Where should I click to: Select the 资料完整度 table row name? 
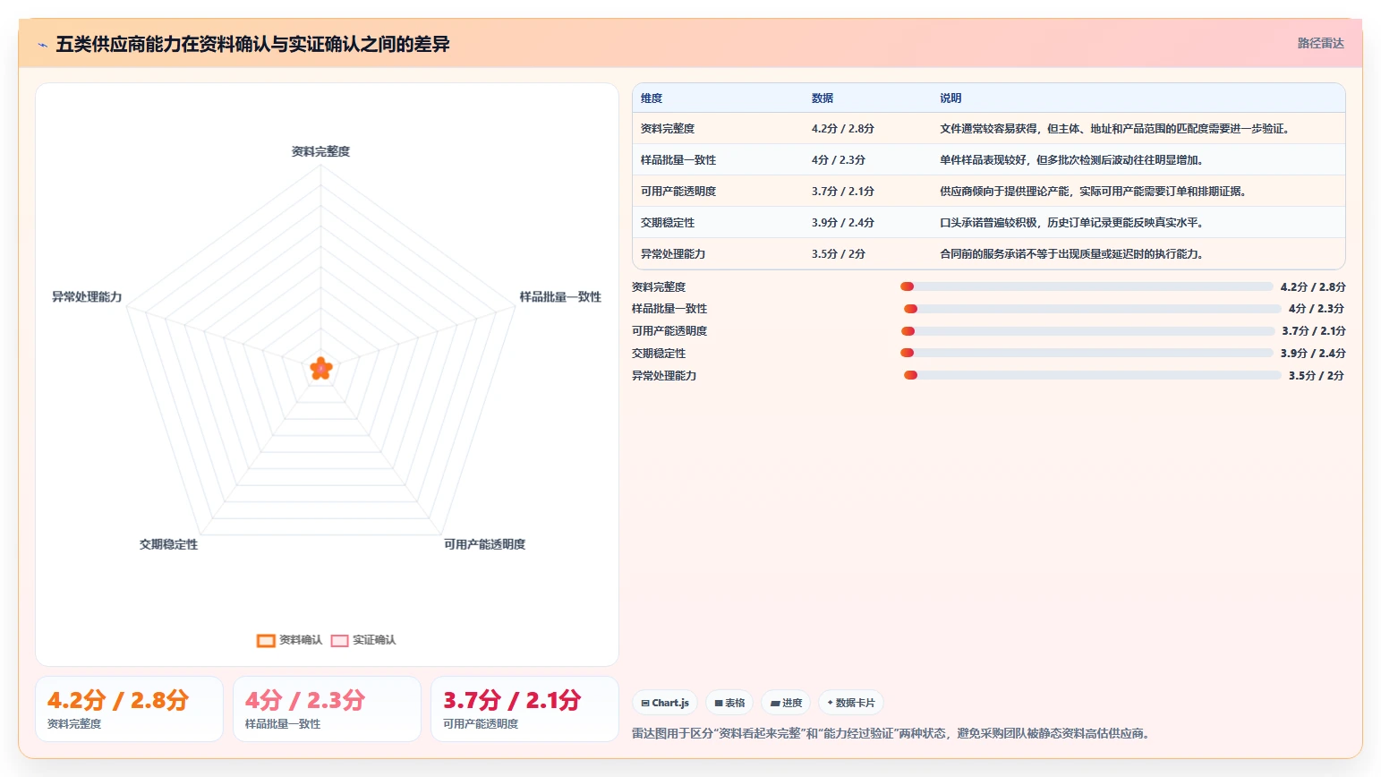[668, 129]
